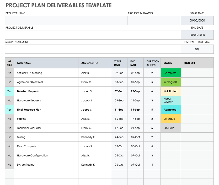Select the duration 9 cell for Testing
The height and width of the screenshot is (185, 219).
pyautogui.click(x=152, y=137)
